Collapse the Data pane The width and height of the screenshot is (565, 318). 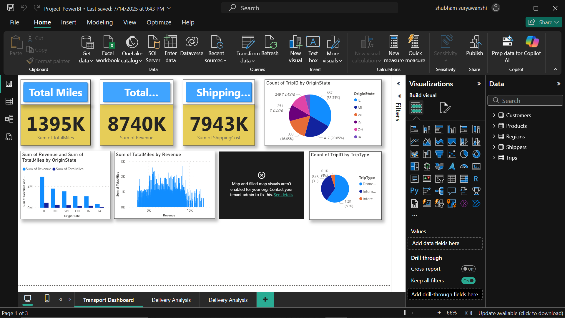559,84
